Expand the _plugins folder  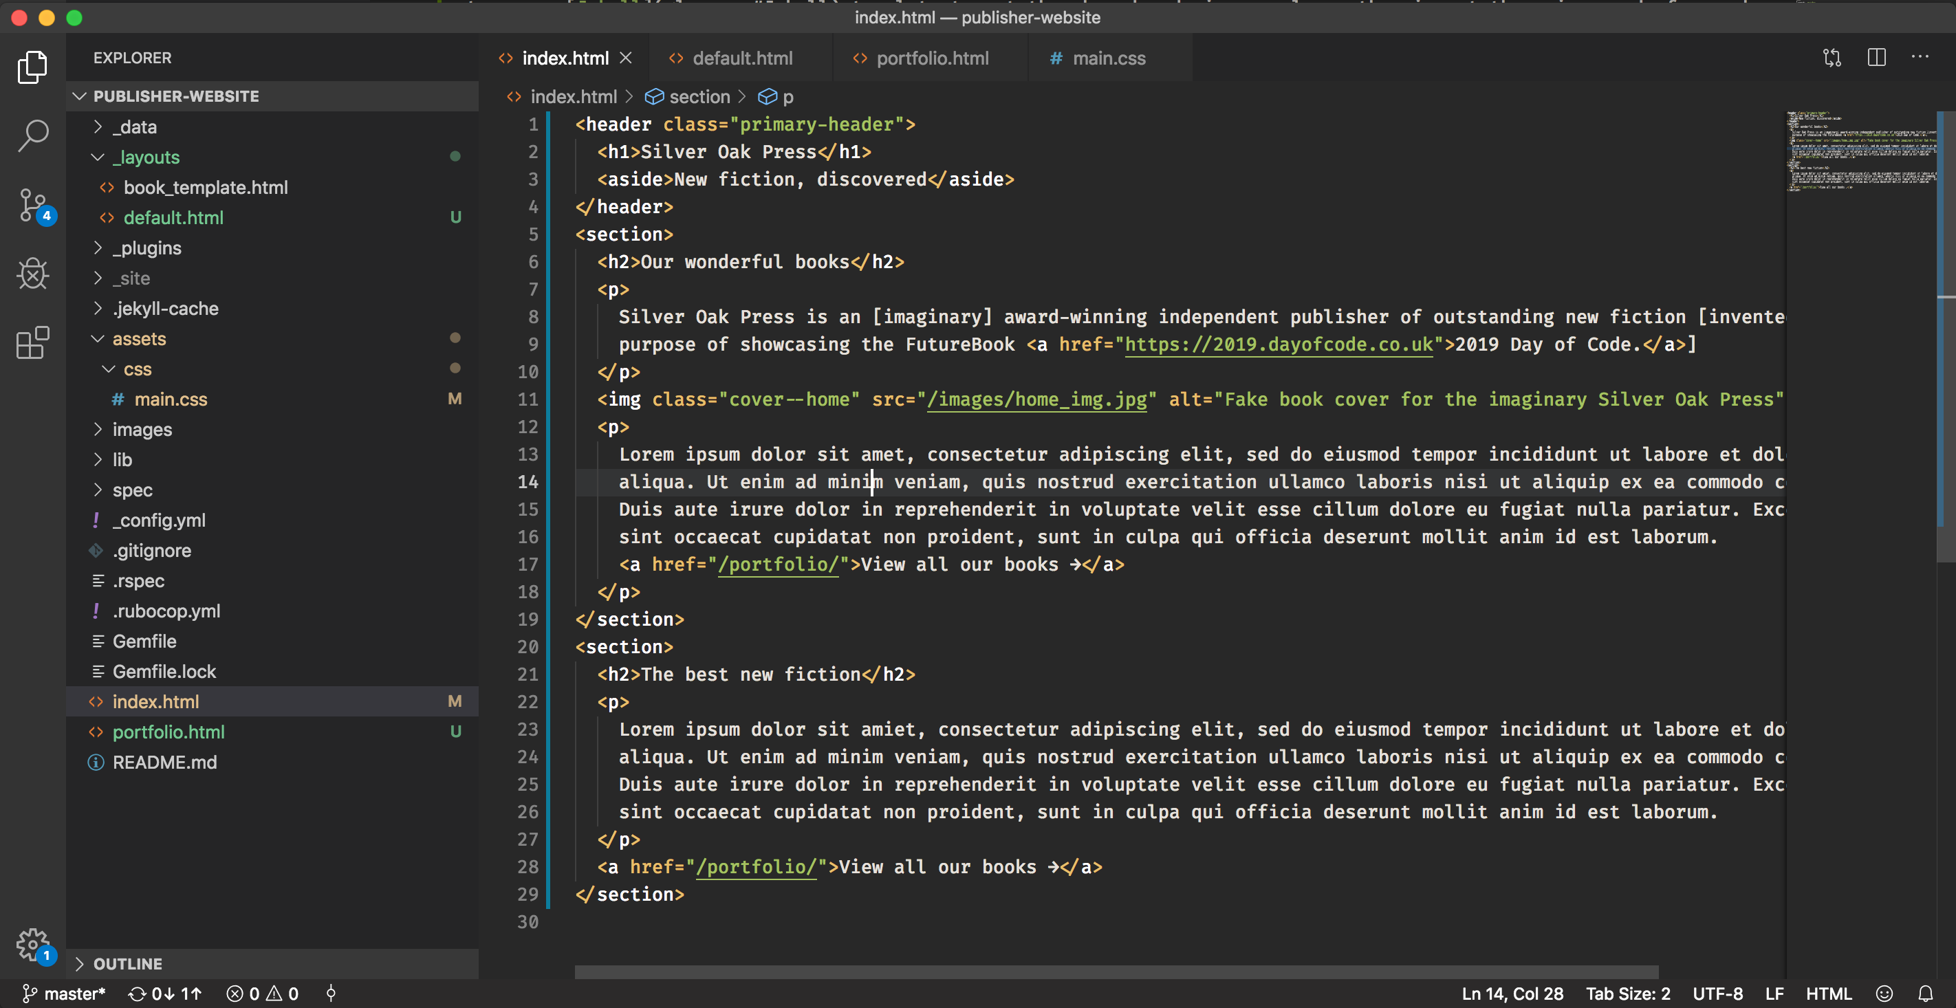[x=272, y=248]
